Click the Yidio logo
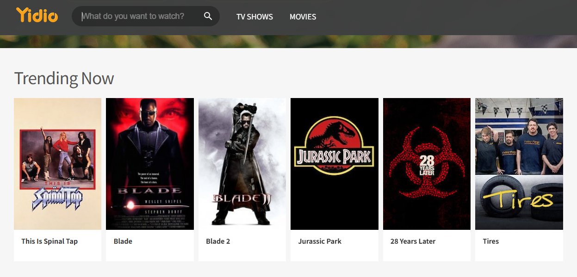Viewport: 577px width, 277px height. [x=37, y=15]
